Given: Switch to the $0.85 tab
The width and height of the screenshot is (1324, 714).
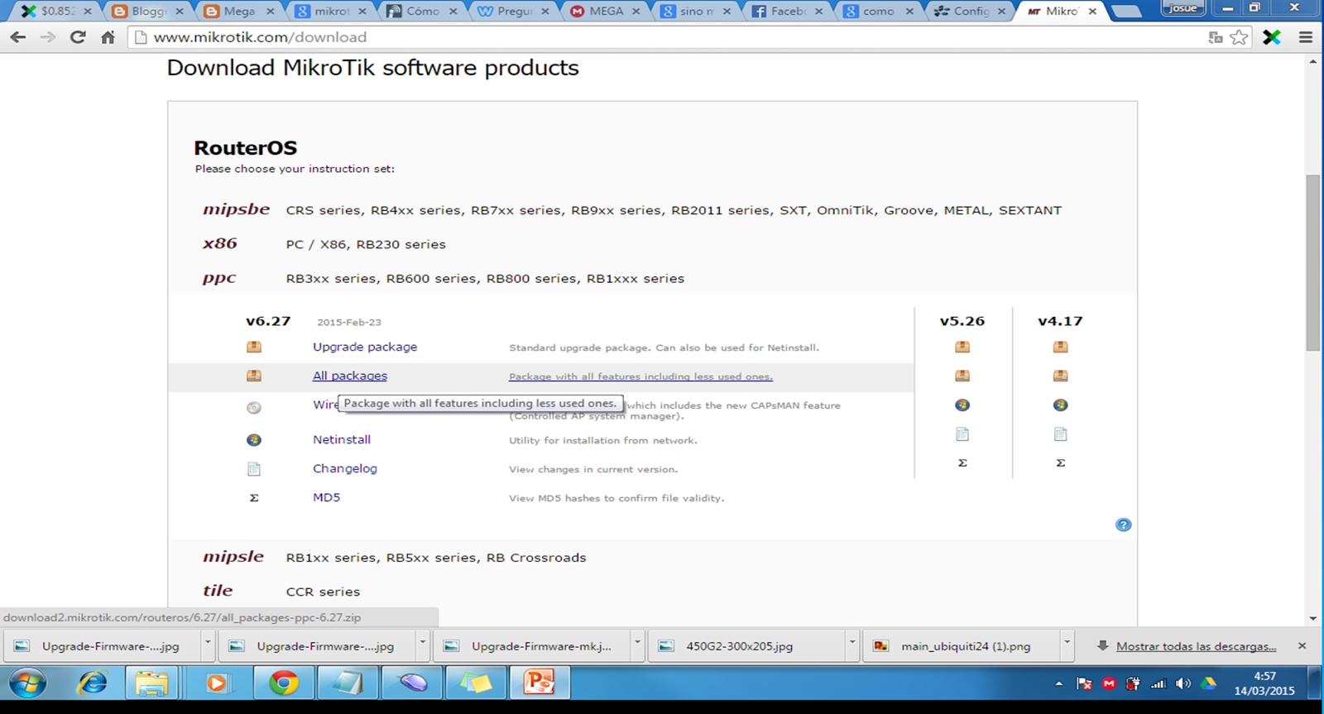Looking at the screenshot, I should pos(56,11).
